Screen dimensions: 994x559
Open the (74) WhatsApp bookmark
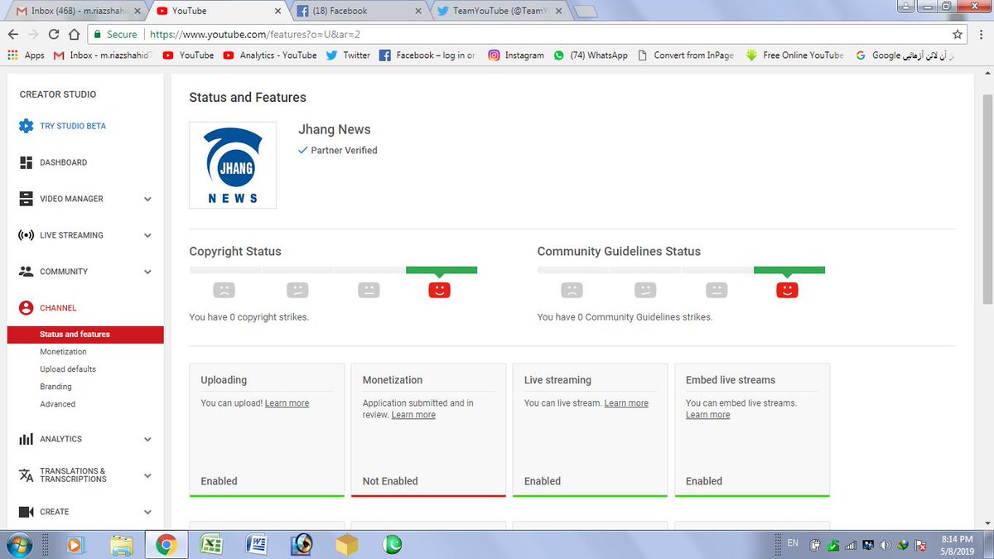click(x=591, y=55)
